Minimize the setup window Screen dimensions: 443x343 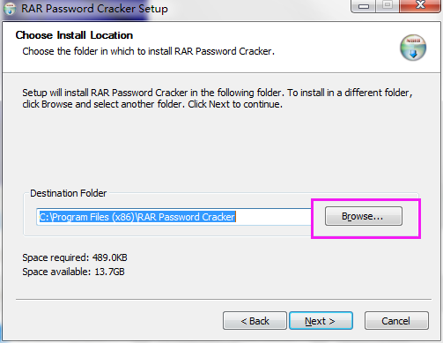click(x=364, y=6)
